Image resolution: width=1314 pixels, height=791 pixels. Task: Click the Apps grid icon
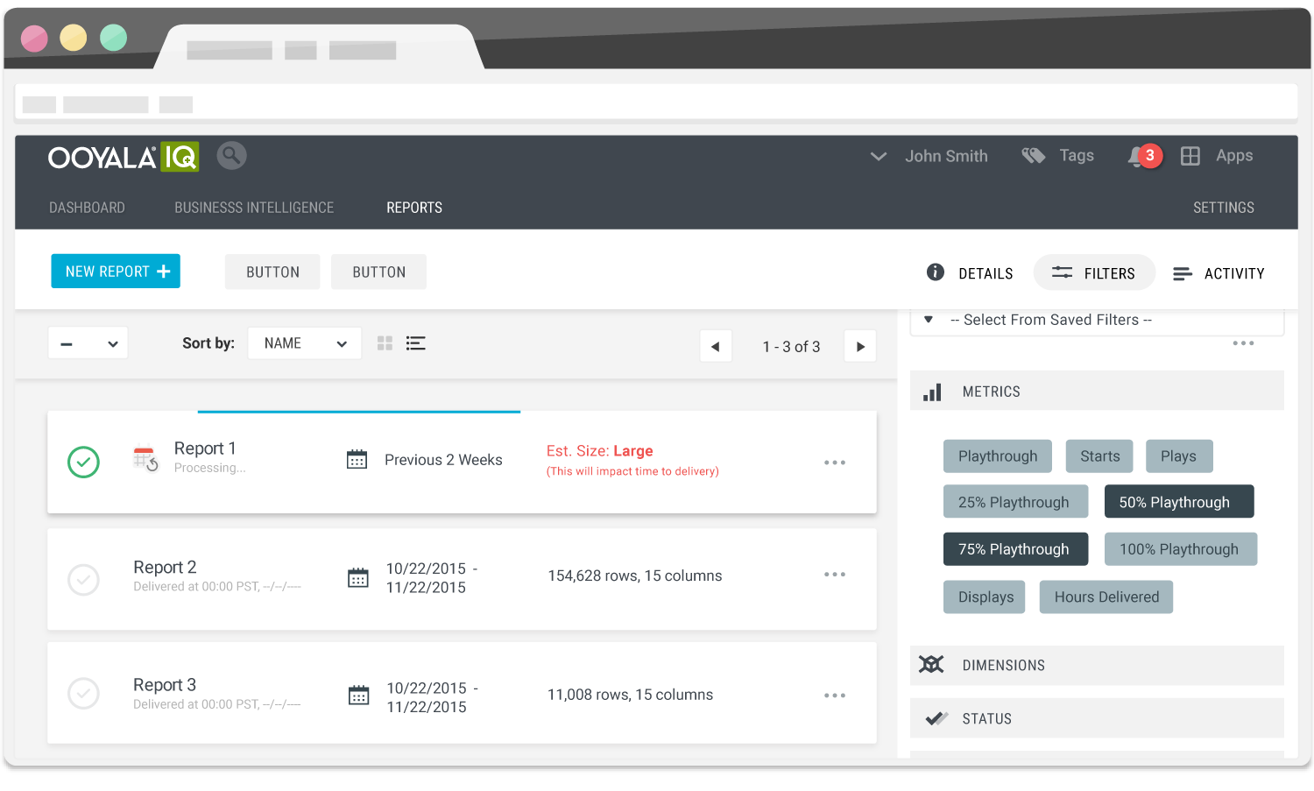1190,156
